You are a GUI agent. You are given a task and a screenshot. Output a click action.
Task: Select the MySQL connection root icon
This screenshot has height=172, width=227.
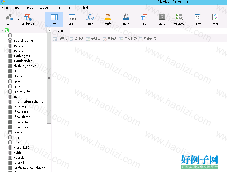click(x=7, y=30)
